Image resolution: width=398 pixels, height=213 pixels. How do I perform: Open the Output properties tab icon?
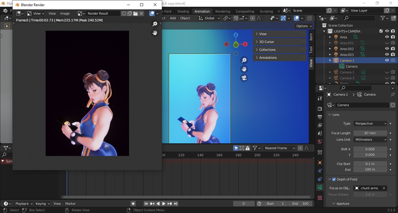tap(320, 117)
